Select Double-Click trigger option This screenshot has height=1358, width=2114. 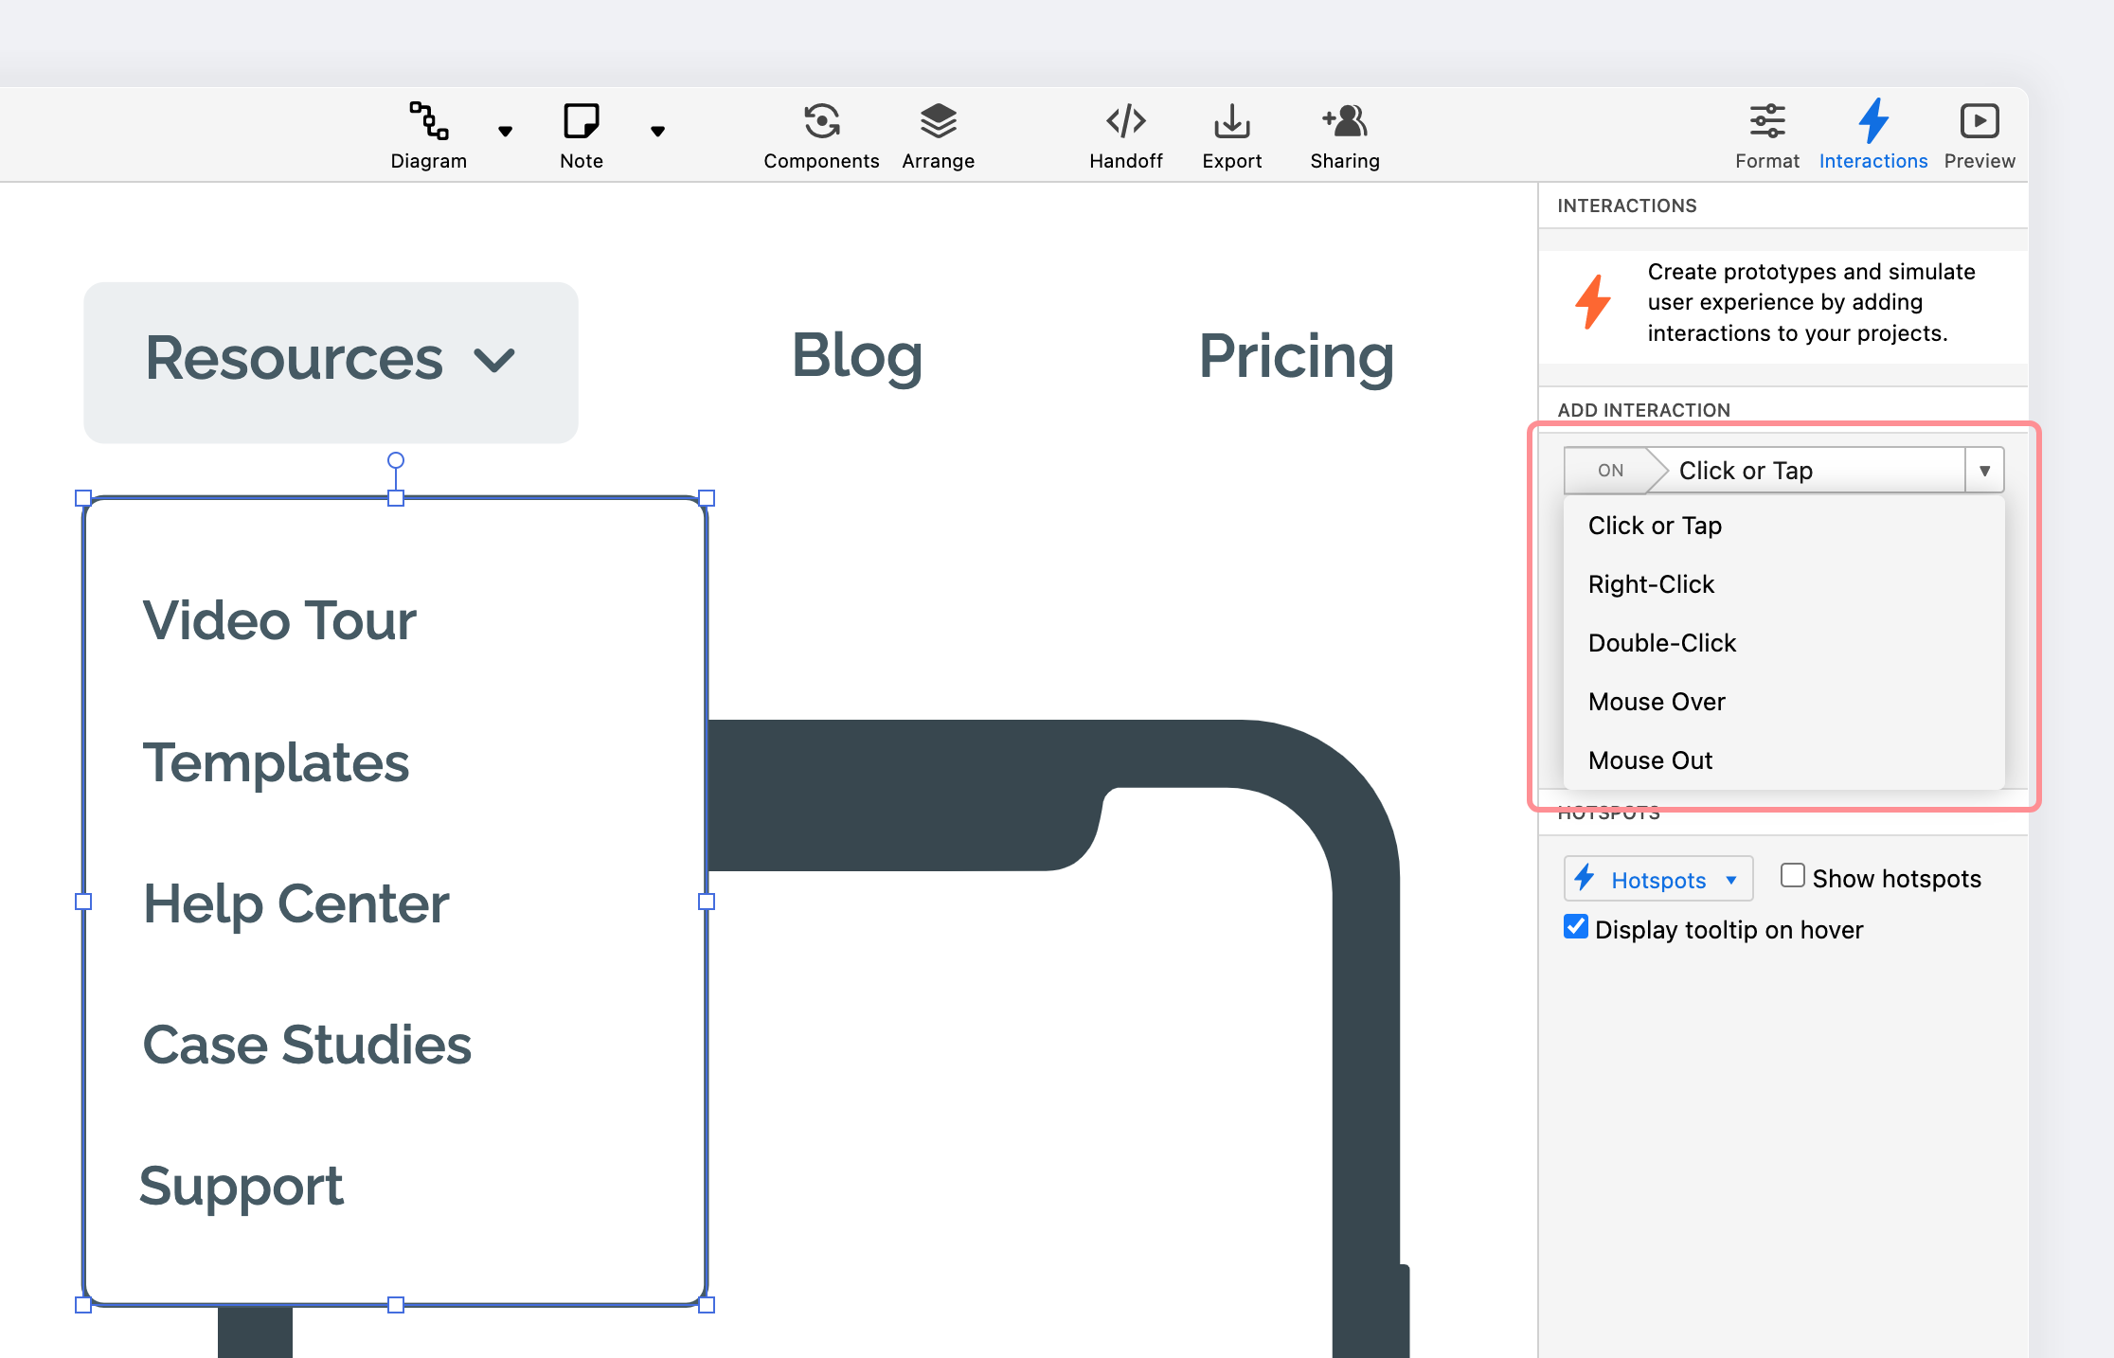tap(1661, 643)
